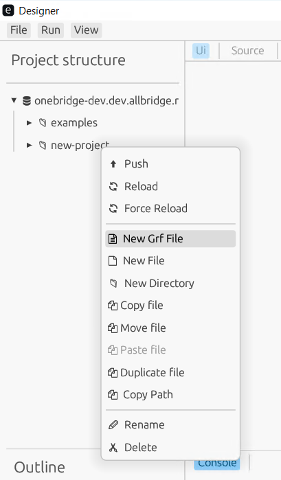
Task: Click the Reload circular arrows icon
Action: [x=113, y=186]
